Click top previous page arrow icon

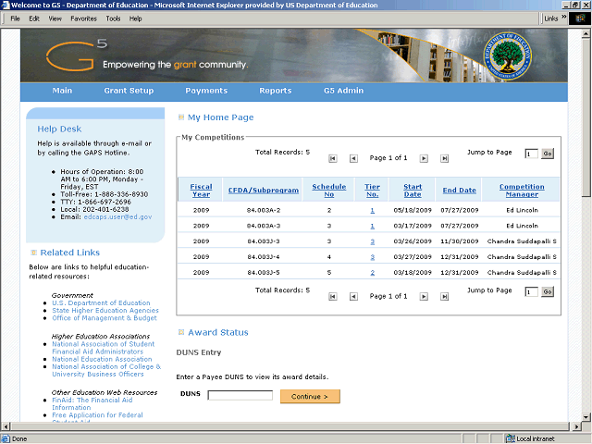tap(353, 158)
